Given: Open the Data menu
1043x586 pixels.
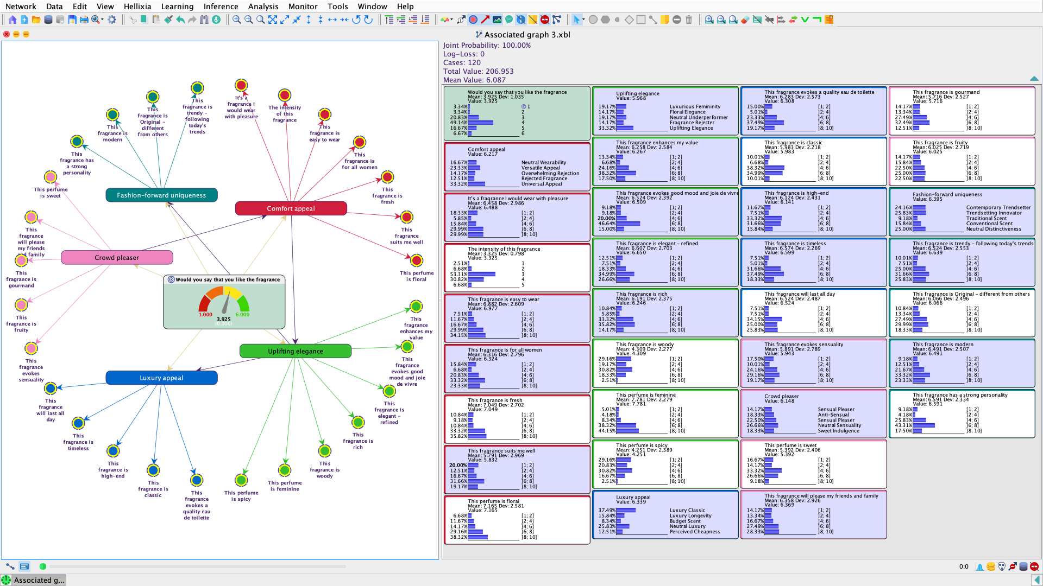Looking at the screenshot, I should point(54,7).
